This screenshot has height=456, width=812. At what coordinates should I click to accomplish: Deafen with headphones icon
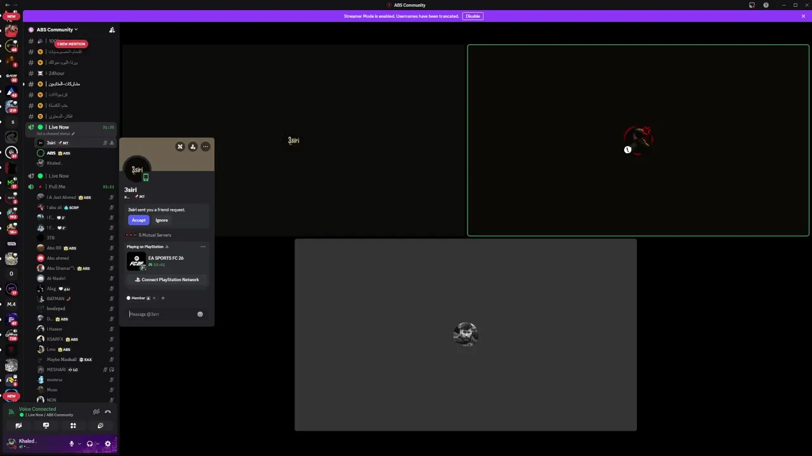tap(89, 444)
